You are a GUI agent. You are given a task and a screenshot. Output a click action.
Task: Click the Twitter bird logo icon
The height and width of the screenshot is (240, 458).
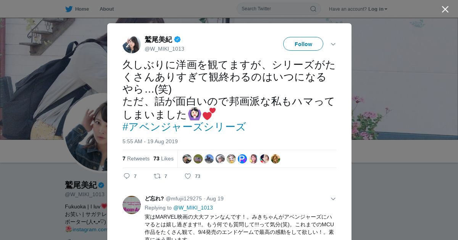[69, 9]
